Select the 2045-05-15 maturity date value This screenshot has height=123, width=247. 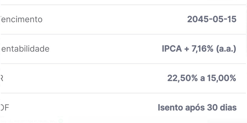212,19
